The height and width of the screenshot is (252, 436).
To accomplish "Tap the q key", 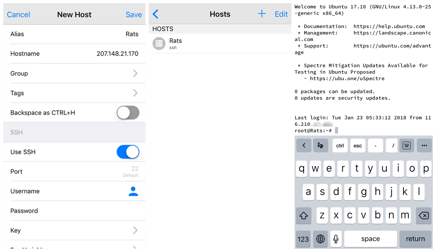I will [302, 169].
